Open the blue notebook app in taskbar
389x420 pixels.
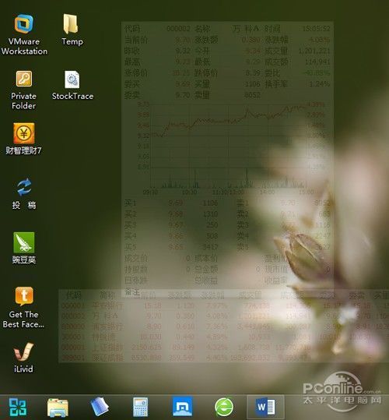[x=99, y=407]
